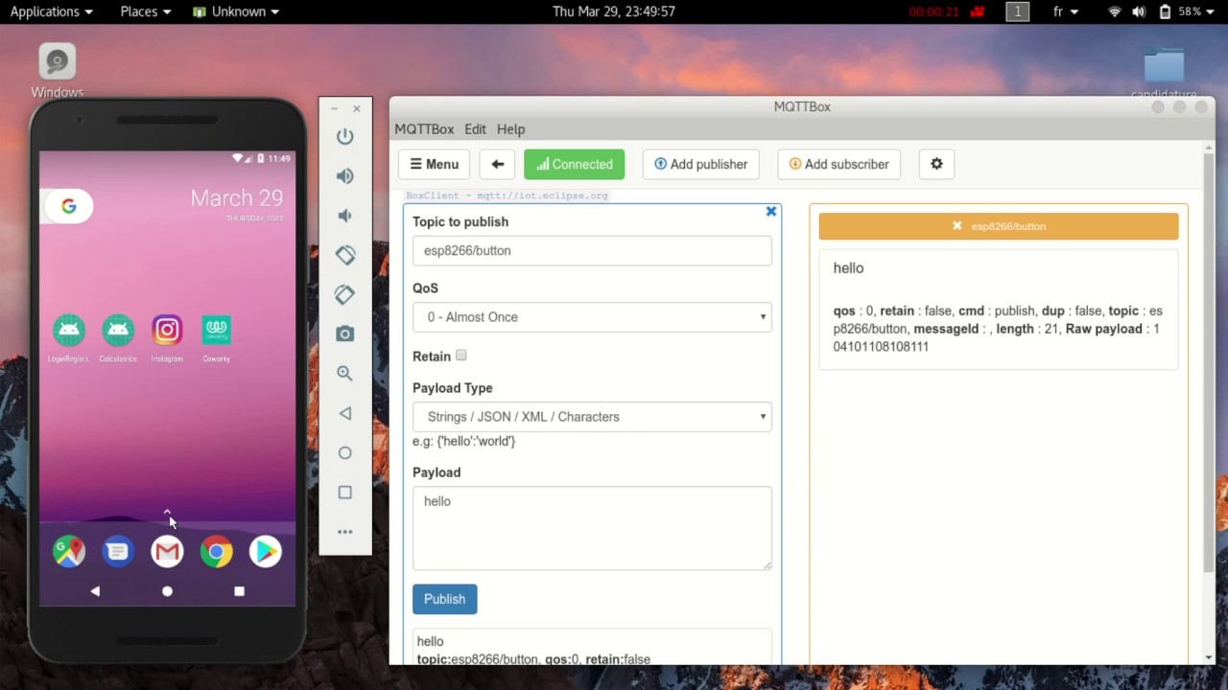Open the Help menu
The image size is (1228, 690).
[x=510, y=128]
